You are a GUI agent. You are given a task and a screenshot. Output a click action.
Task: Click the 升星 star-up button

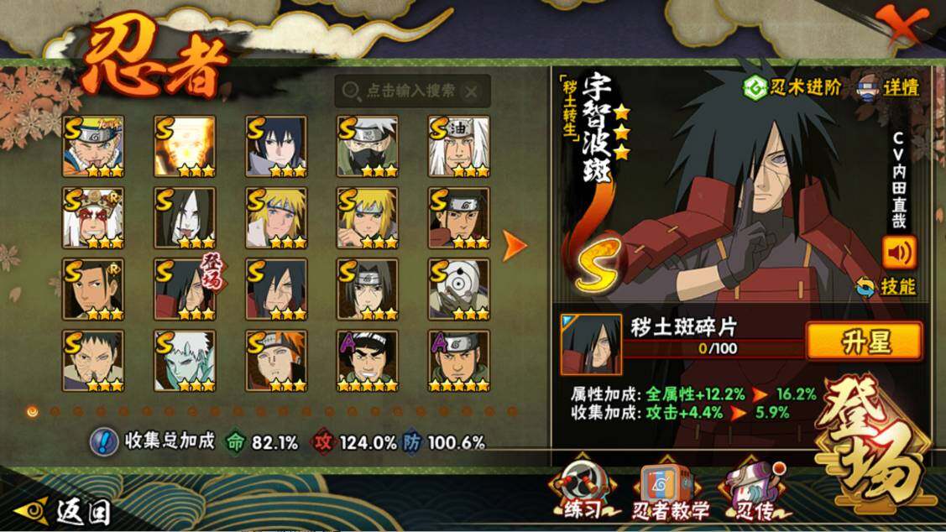pos(864,342)
